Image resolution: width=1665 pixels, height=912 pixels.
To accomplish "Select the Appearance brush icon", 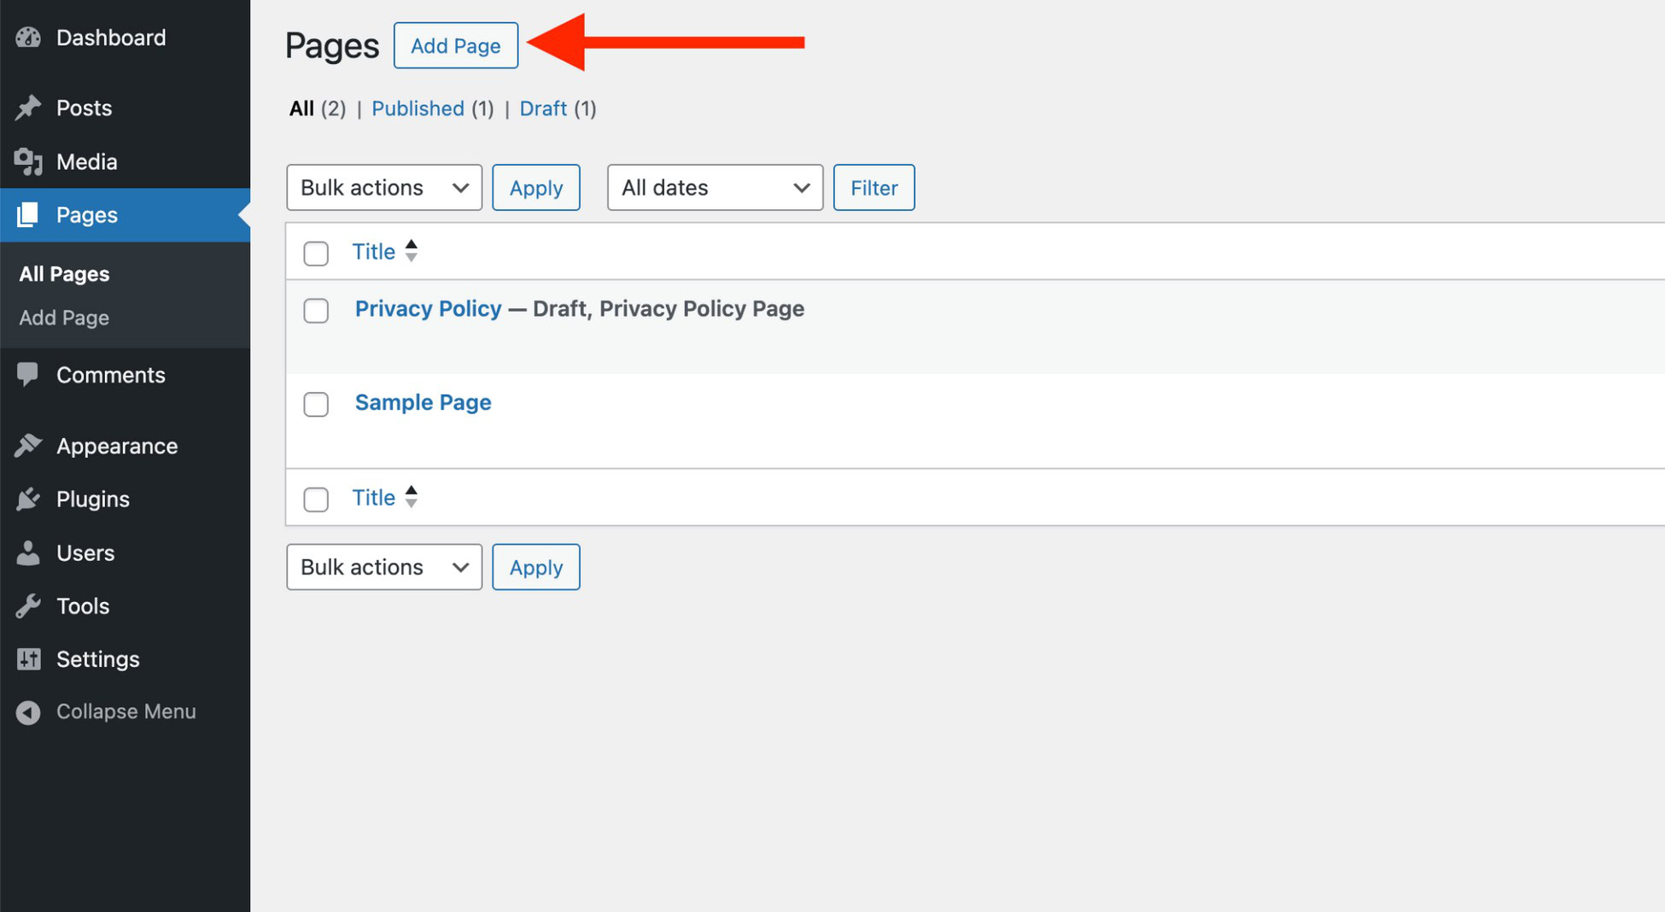I will (x=28, y=445).
